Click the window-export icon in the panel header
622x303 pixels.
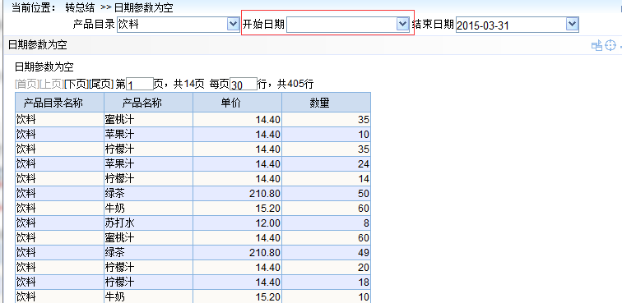coord(596,45)
